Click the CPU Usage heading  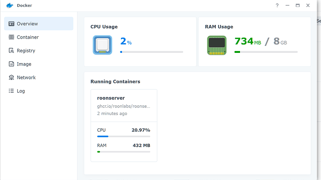[104, 27]
